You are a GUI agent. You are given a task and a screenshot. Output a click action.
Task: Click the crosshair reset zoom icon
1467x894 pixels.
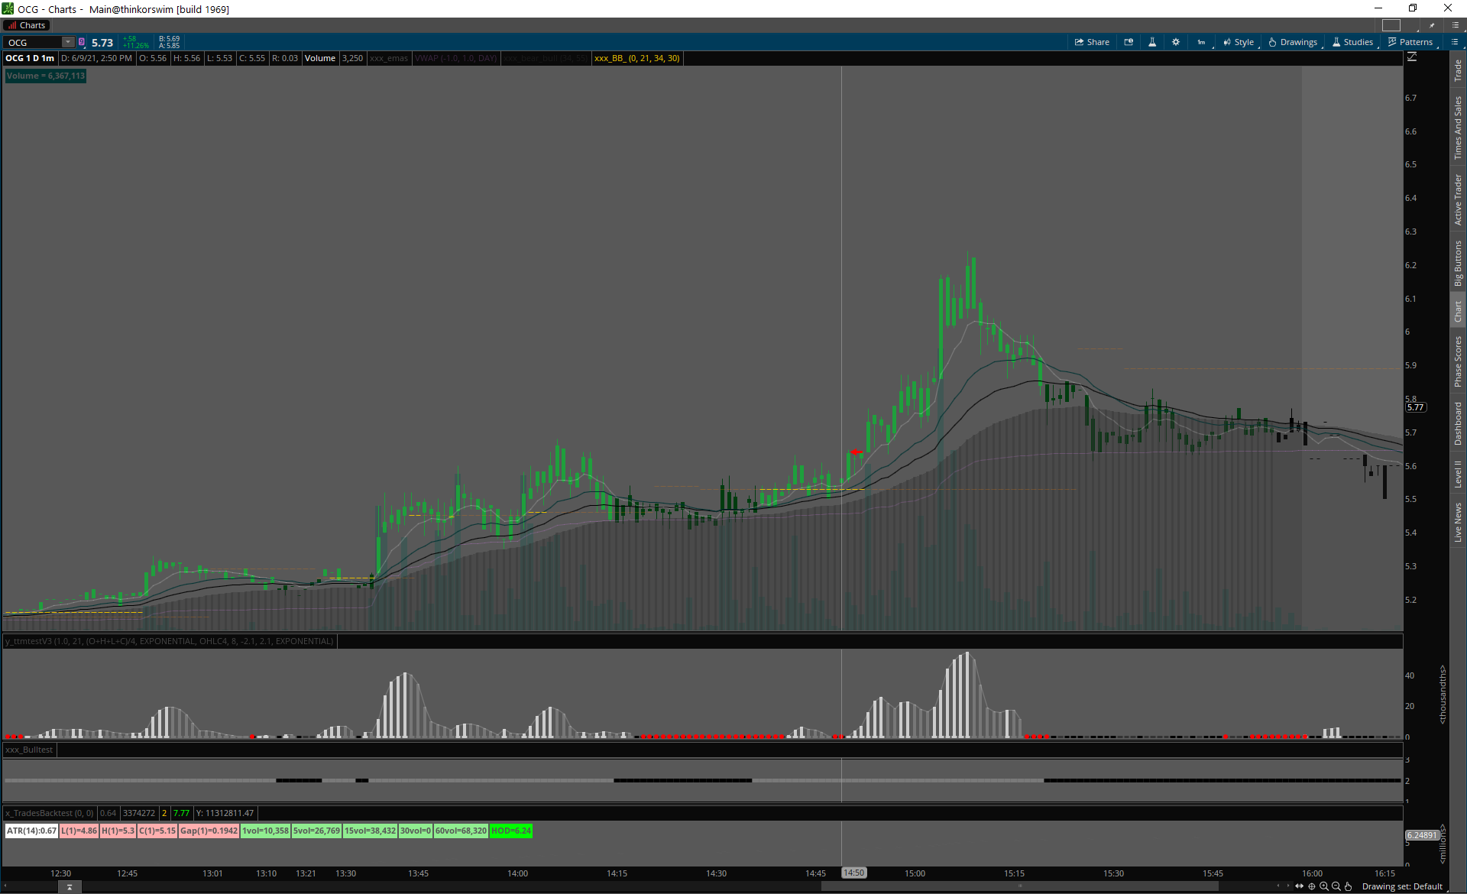click(1312, 886)
